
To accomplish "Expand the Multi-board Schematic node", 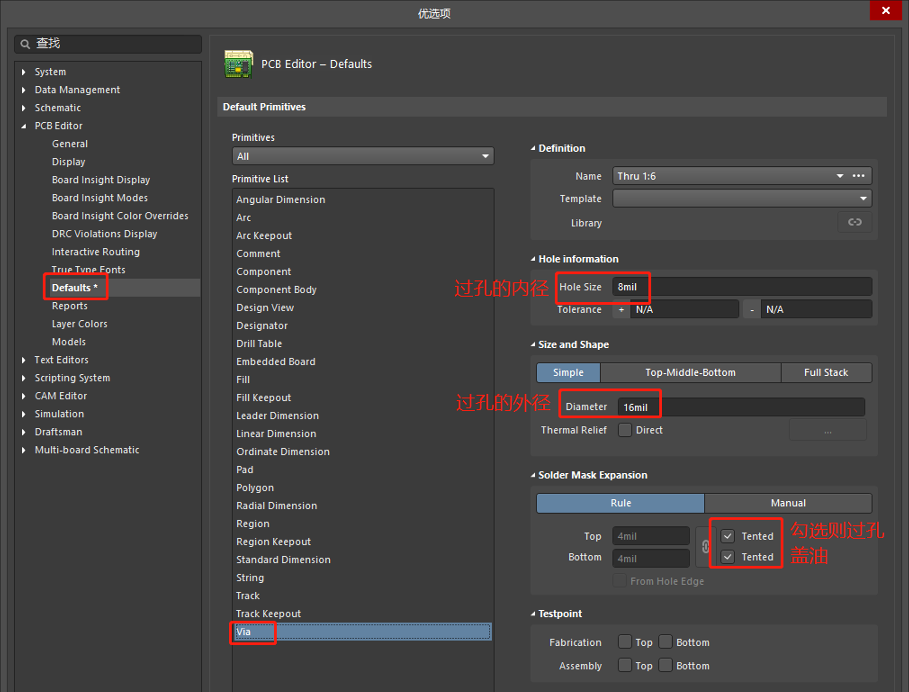I will click(x=24, y=450).
